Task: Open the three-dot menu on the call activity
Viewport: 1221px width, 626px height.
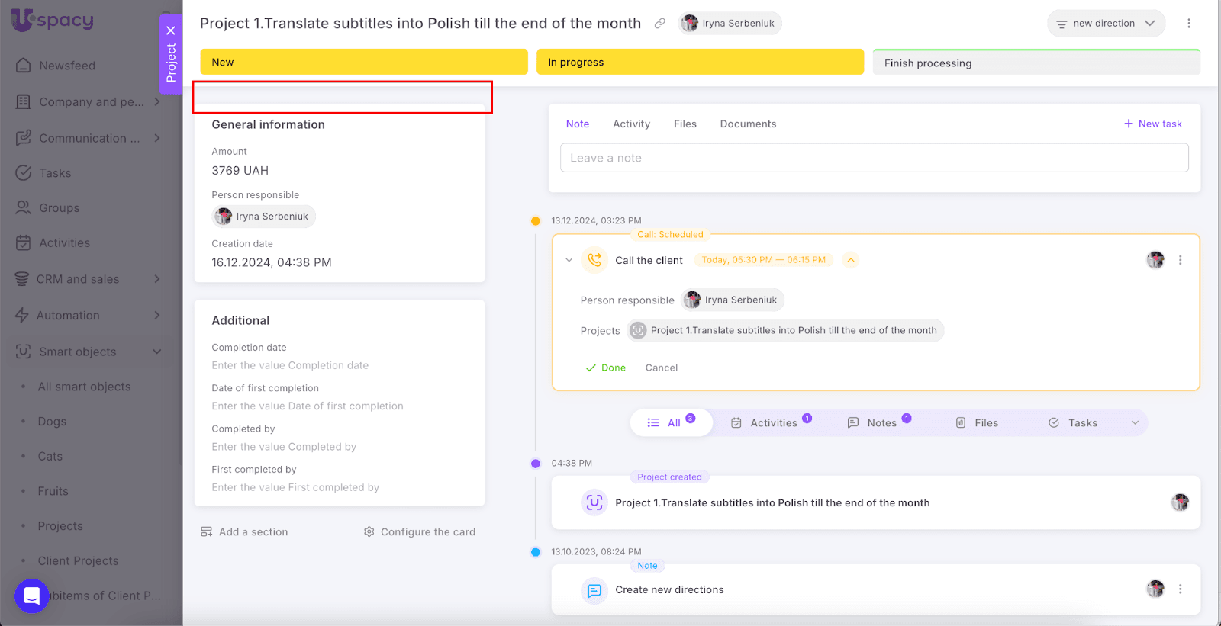Action: [1180, 260]
